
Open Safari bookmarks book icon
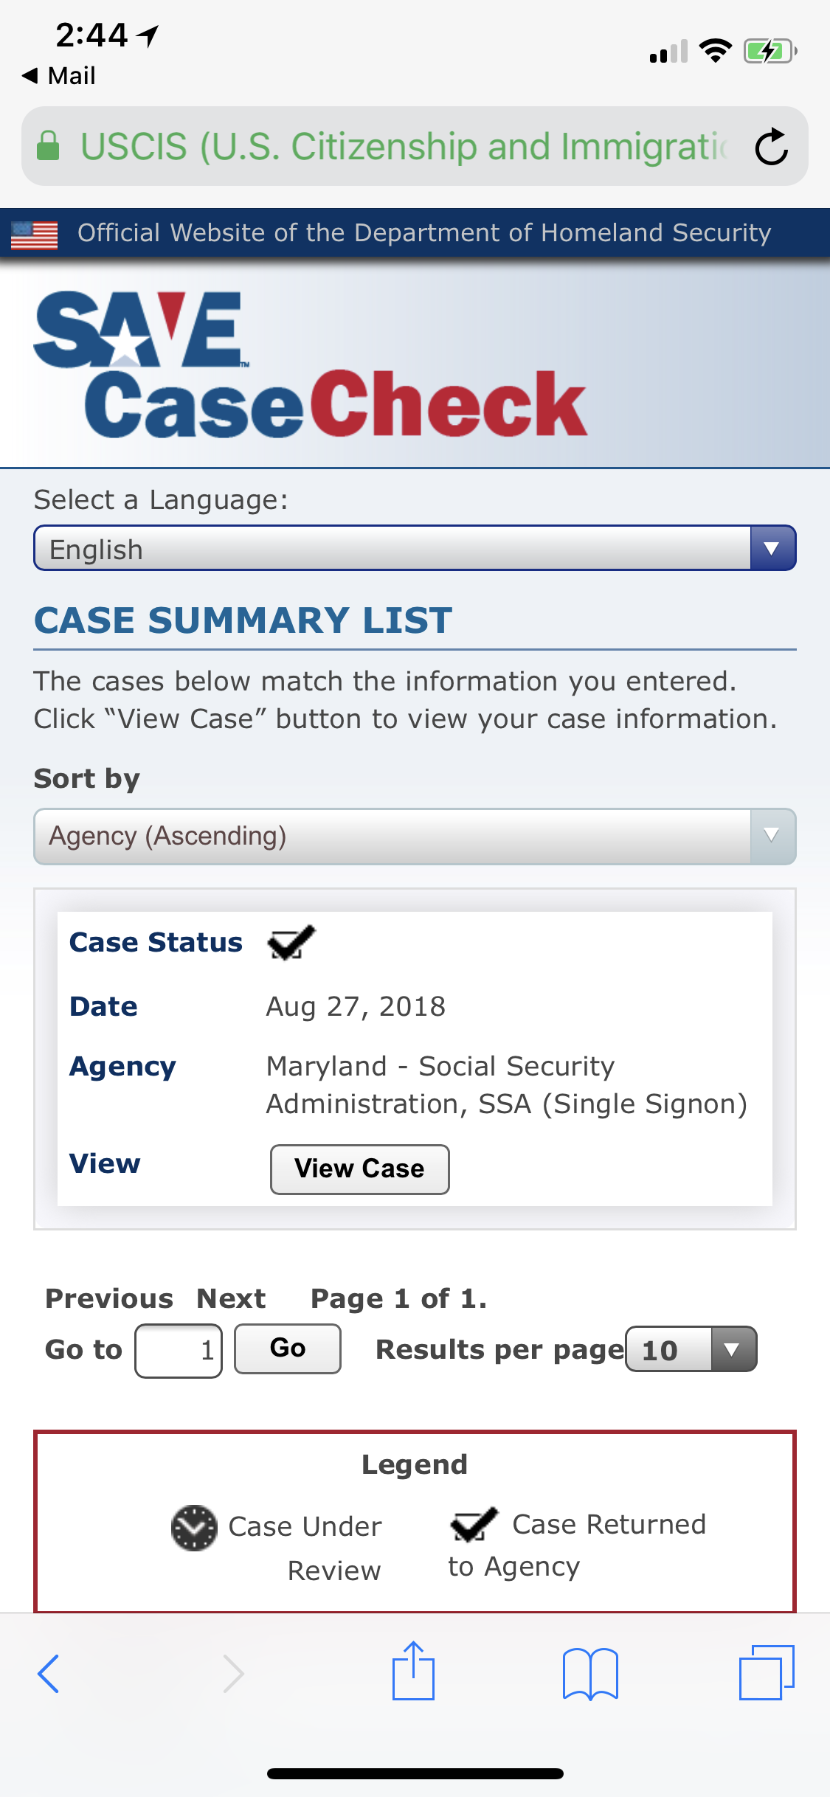point(590,1674)
